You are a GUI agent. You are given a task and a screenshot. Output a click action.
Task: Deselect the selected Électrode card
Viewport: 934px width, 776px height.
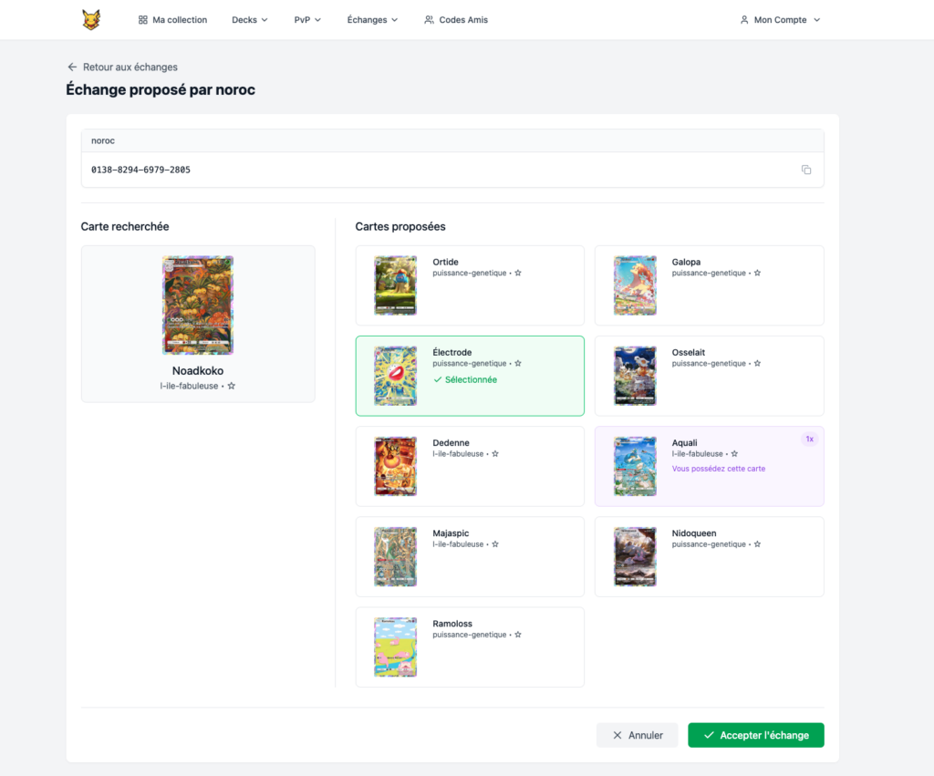[470, 376]
